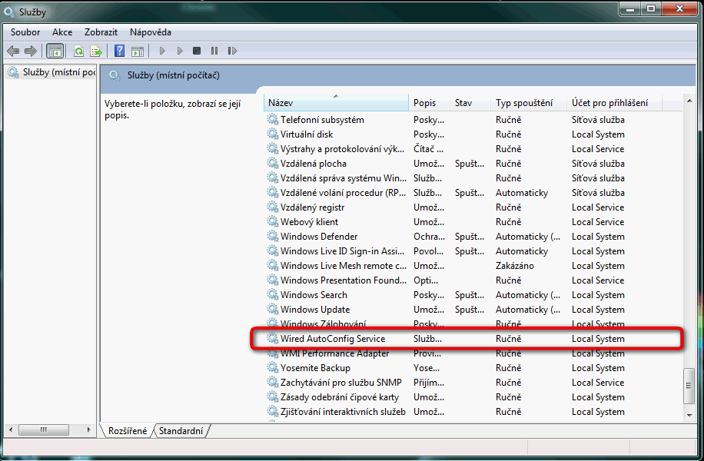Click the Back arrow in toolbar
Screen dimensions: 704x461
pos(13,51)
